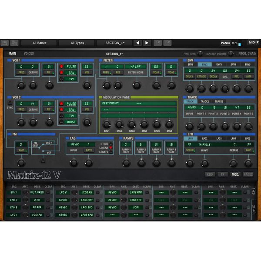Viewport: 261px width, 261px height.
Task: Open the LFO TRIANGLE wave display
Action: click(204, 144)
